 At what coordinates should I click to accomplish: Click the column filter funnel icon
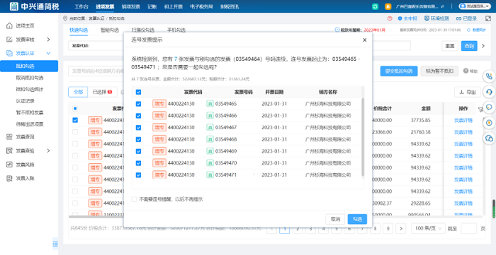[x=480, y=109]
